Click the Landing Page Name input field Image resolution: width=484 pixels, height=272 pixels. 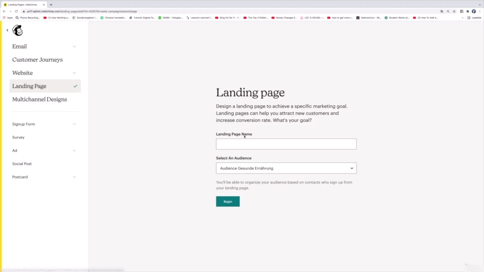point(286,144)
